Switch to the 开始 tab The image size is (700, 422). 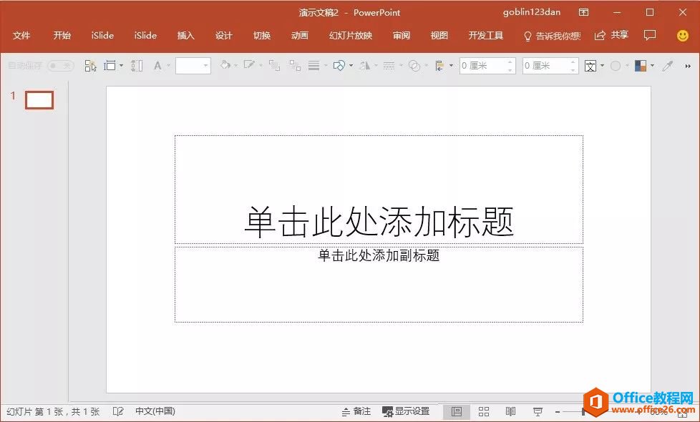point(62,35)
